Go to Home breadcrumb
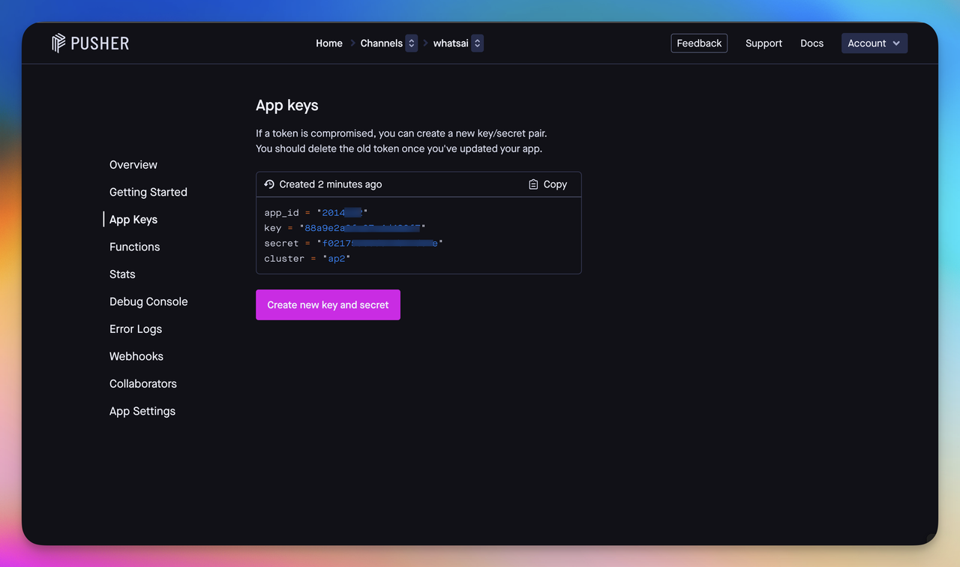The width and height of the screenshot is (960, 567). pos(329,43)
